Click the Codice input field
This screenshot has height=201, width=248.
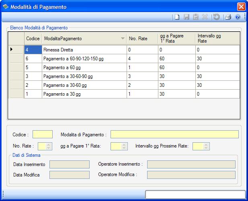point(42,134)
